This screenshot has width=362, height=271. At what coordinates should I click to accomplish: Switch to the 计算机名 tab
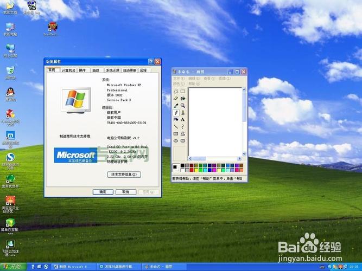click(x=68, y=70)
